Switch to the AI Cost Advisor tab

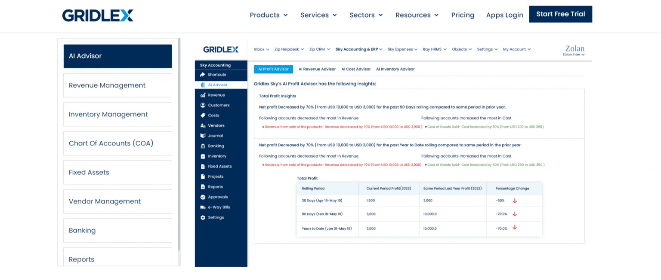[356, 69]
